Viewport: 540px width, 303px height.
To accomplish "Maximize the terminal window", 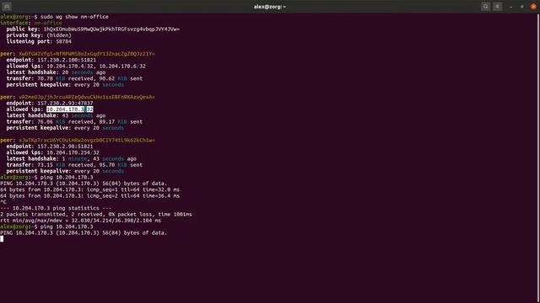I will 522,7.
